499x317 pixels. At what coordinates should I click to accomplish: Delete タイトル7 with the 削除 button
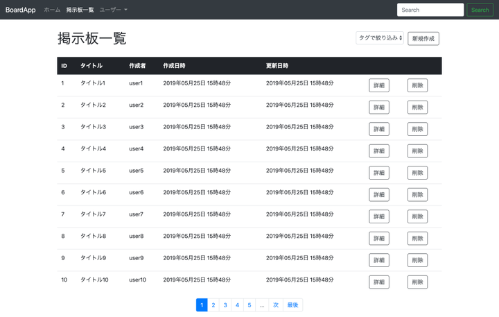tap(417, 216)
